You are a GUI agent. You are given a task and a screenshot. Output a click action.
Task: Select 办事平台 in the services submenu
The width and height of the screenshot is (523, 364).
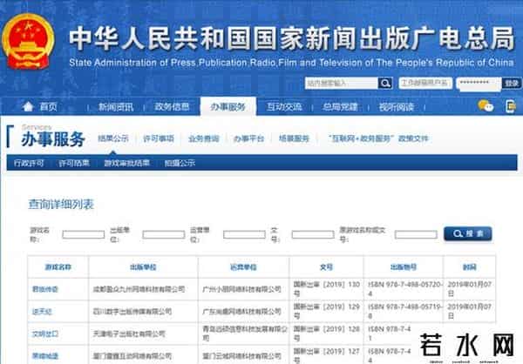(248, 138)
